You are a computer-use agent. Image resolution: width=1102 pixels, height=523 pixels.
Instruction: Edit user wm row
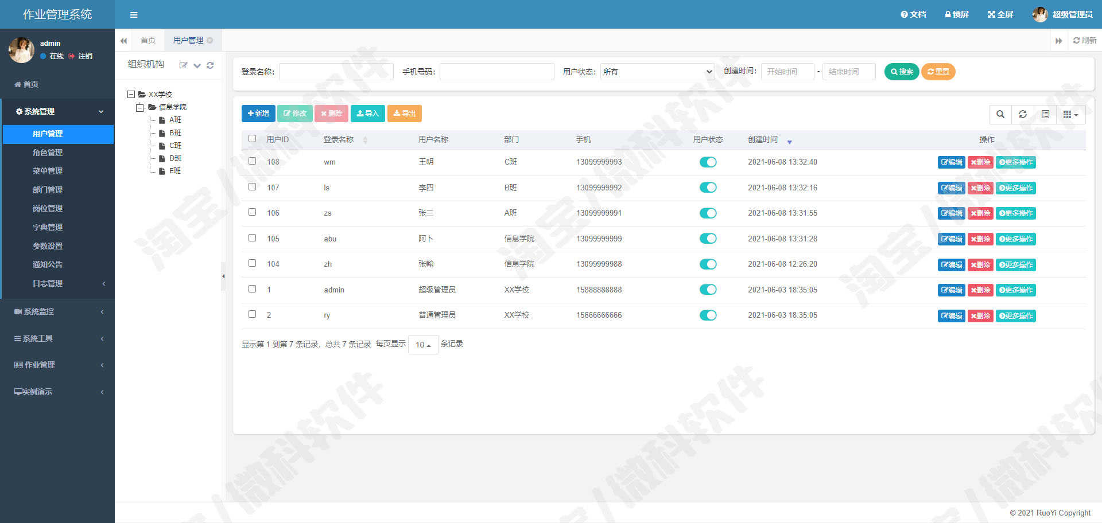951,162
